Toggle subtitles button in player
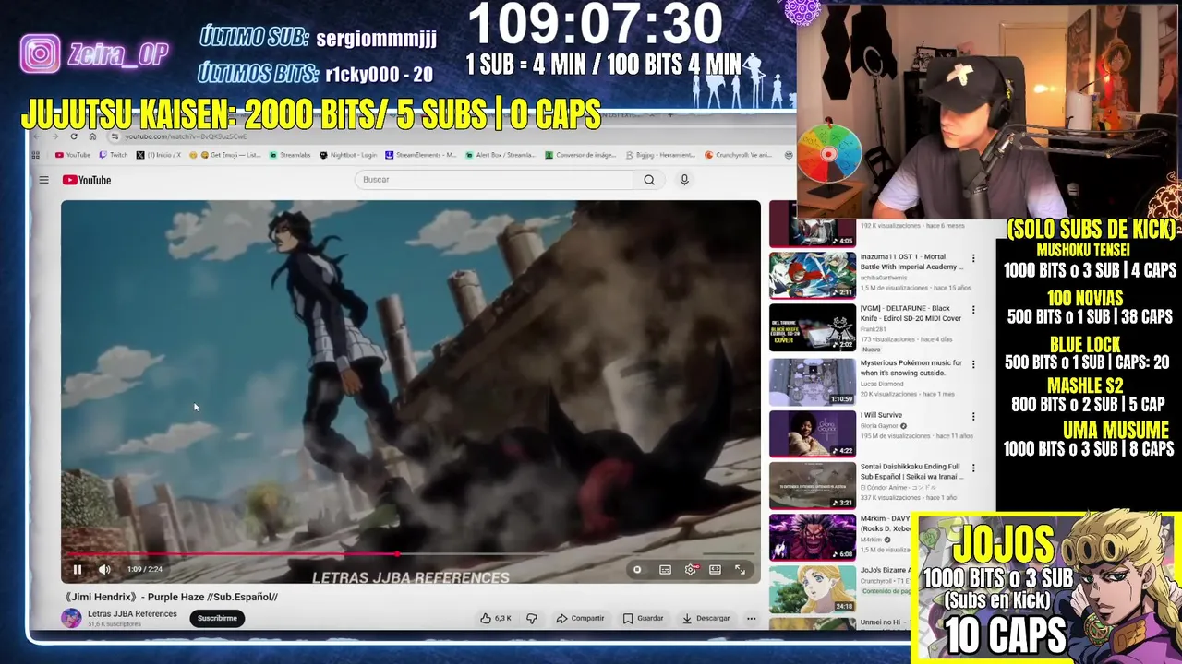This screenshot has width=1182, height=664. coord(665,570)
